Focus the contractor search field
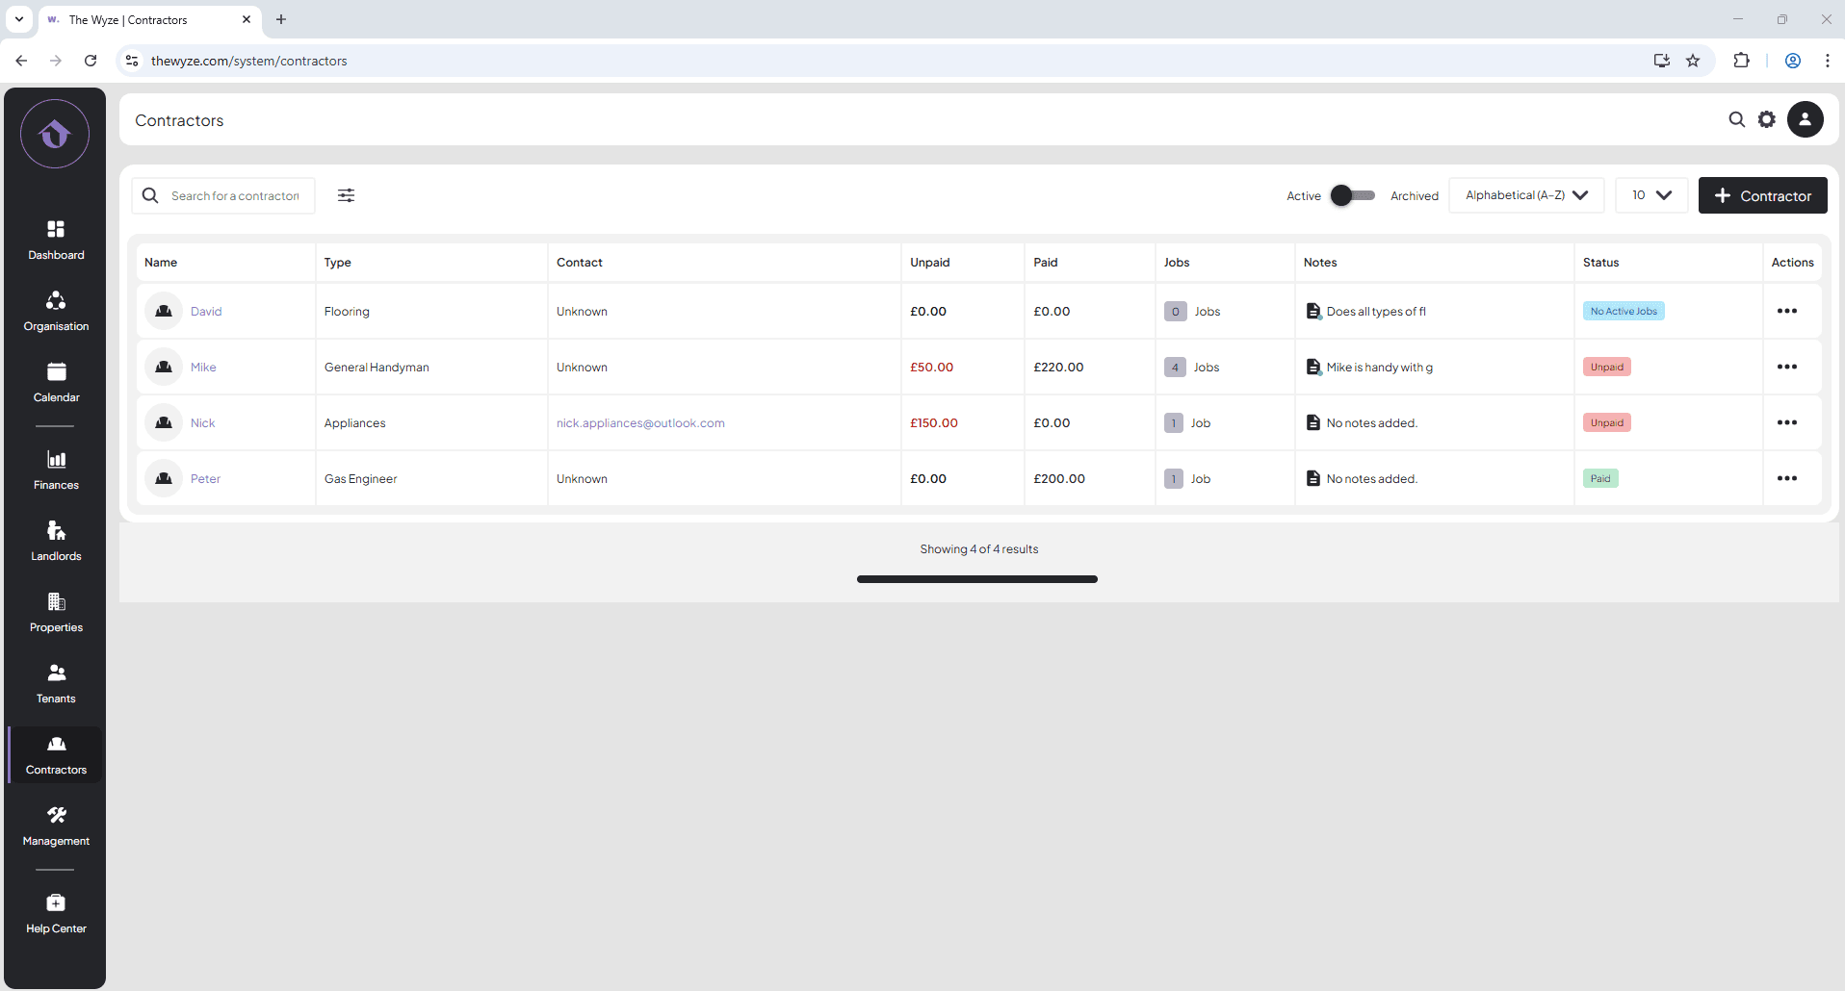Image resolution: width=1845 pixels, height=991 pixels. coord(235,195)
